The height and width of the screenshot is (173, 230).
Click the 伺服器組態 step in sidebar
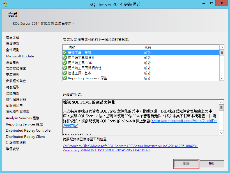click(x=14, y=105)
